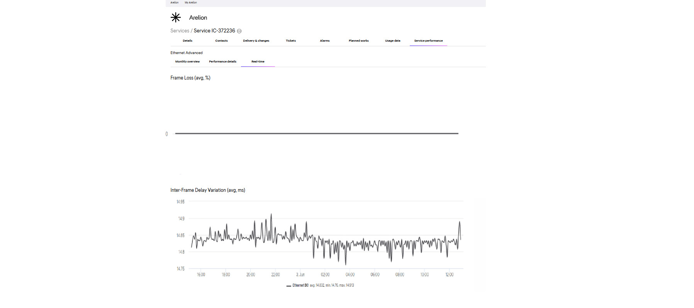View the Alarms tab

coord(325,41)
